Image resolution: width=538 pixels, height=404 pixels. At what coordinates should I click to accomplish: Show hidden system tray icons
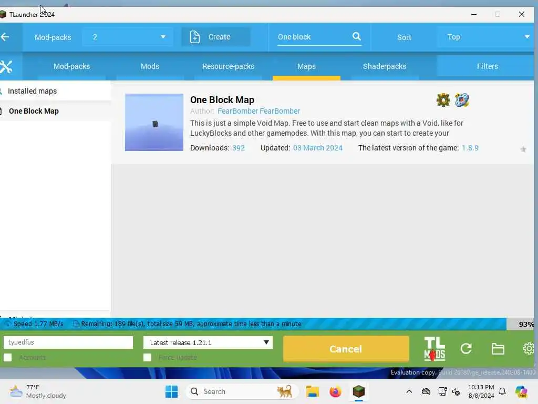[x=409, y=391]
